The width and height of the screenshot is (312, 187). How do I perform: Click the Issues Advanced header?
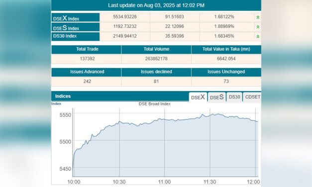click(x=87, y=72)
